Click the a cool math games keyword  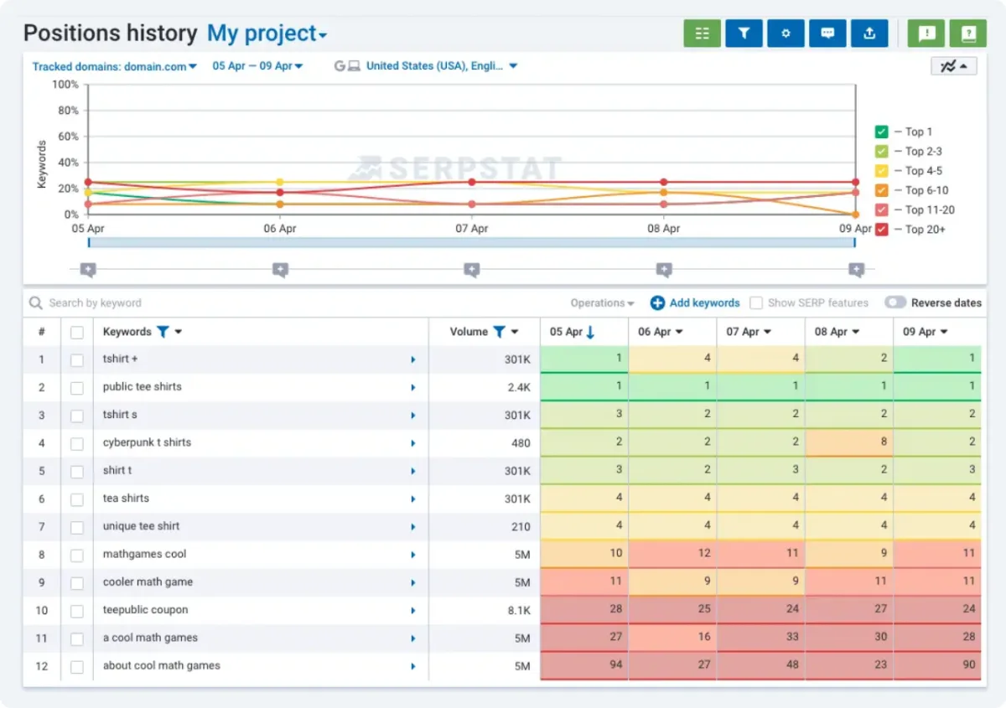(150, 638)
